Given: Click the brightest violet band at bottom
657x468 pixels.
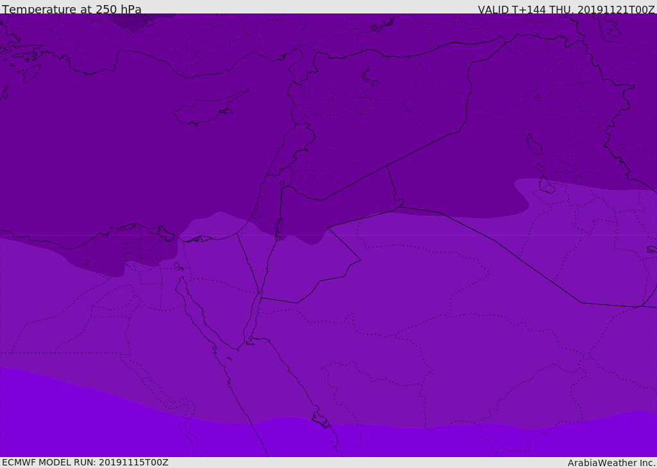Looking at the screenshot, I should (x=96, y=424).
